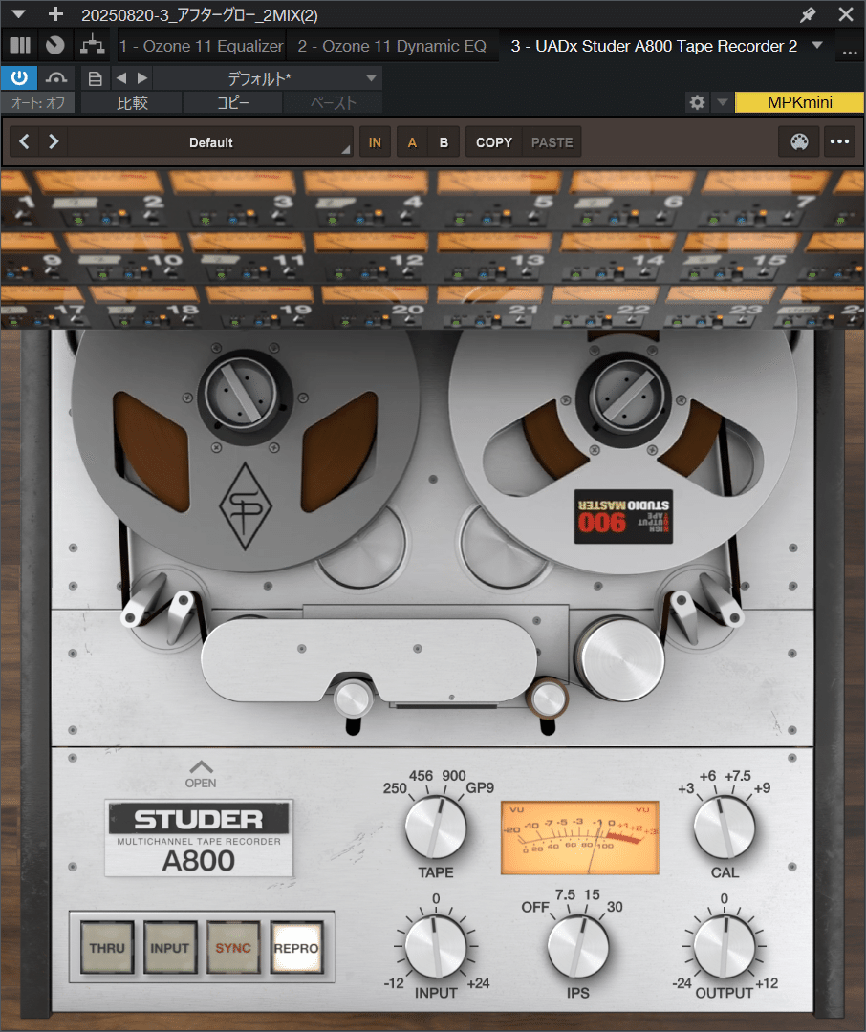The width and height of the screenshot is (866, 1032).
Task: Click the IPS tape speed knob
Action: [x=578, y=947]
